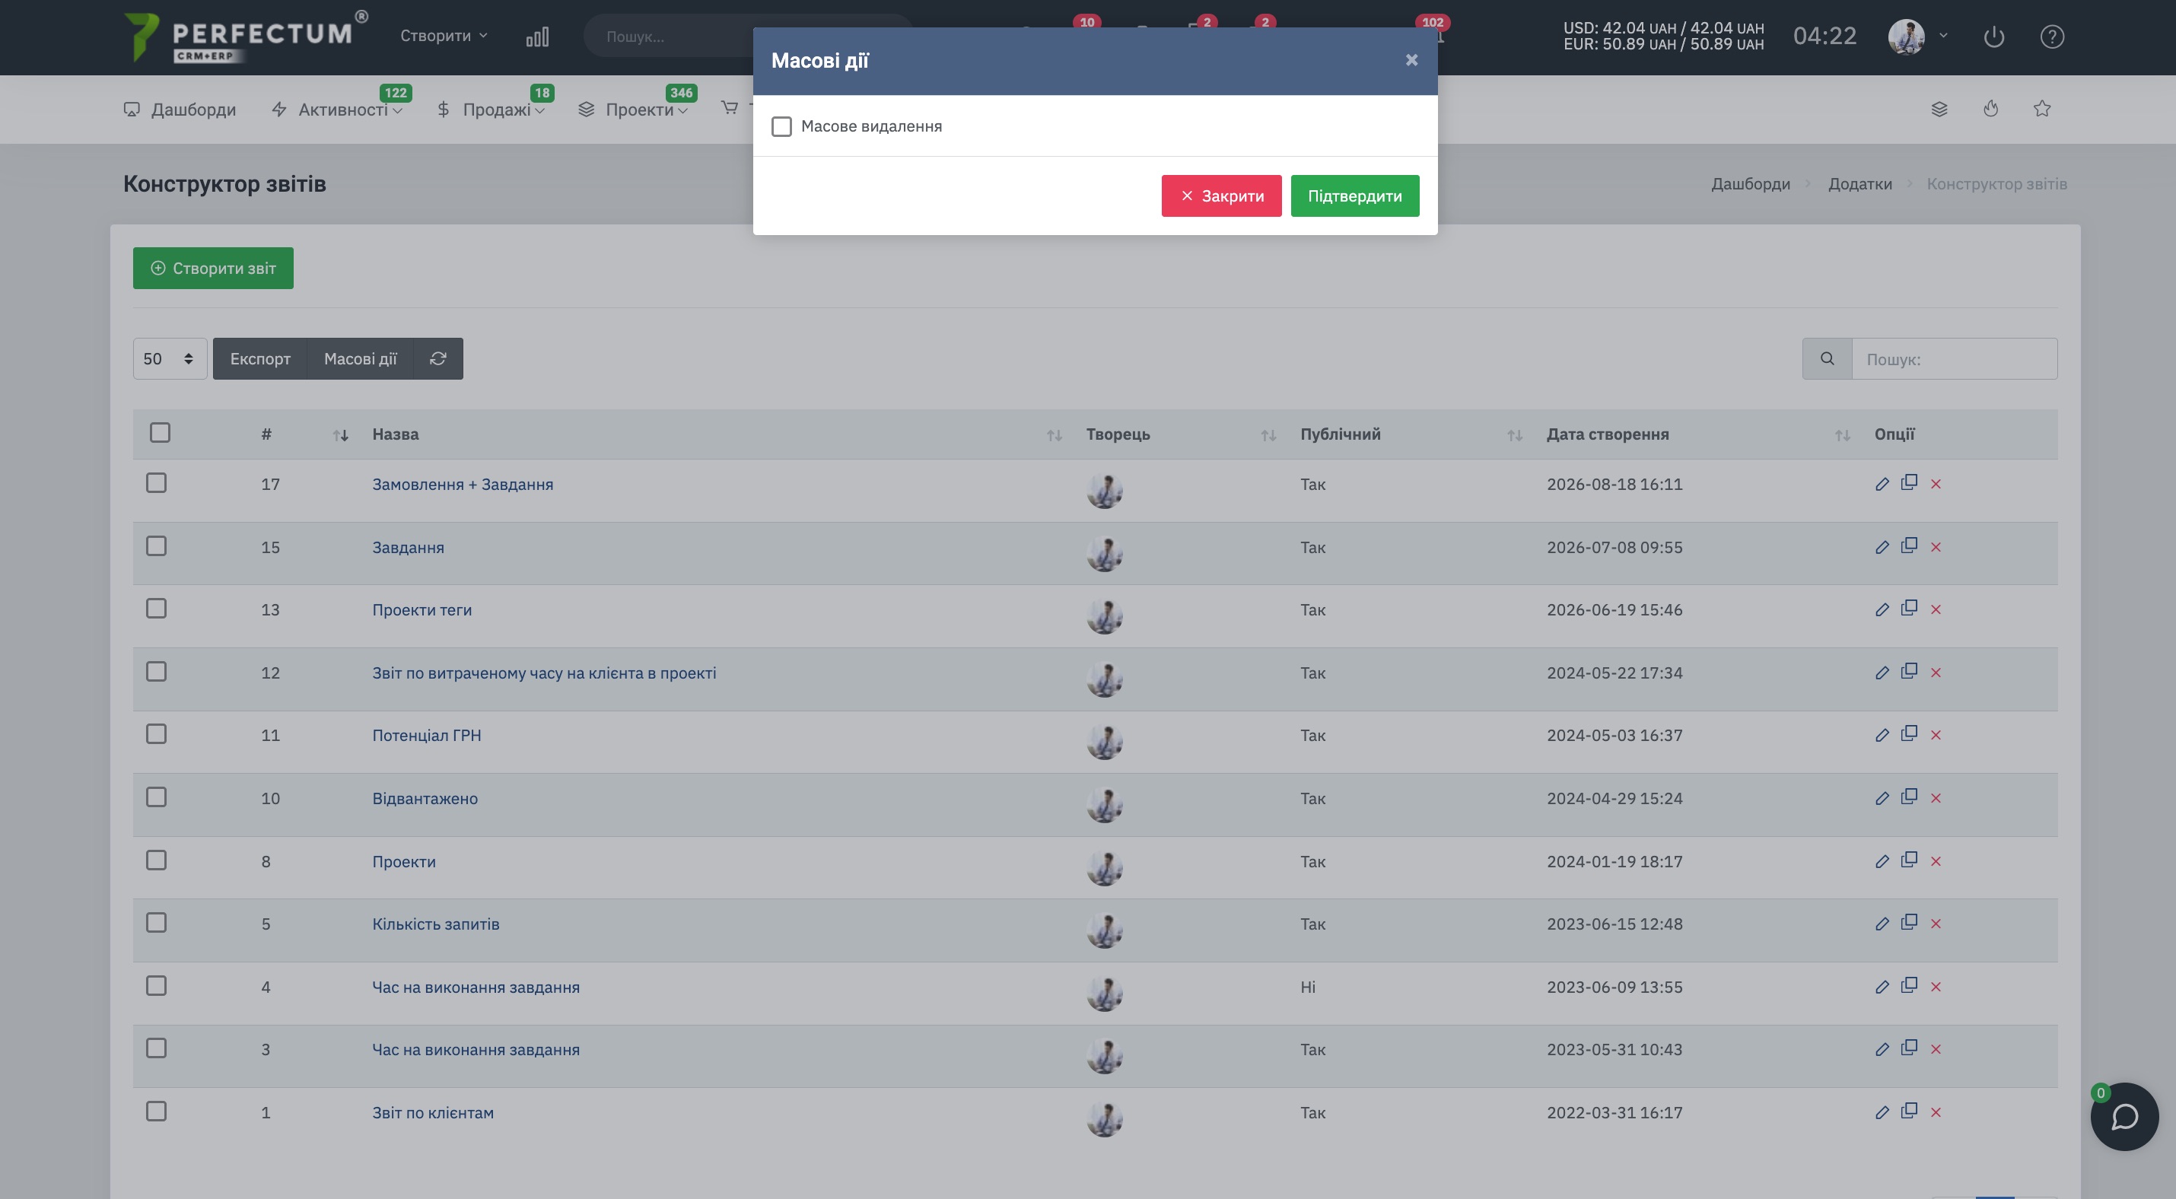Viewport: 2176px width, 1199px height.
Task: Click the power logout icon in top bar
Action: [x=1993, y=37]
